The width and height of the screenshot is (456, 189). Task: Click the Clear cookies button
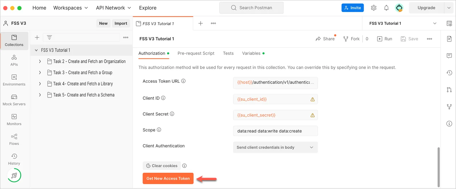pos(162,166)
